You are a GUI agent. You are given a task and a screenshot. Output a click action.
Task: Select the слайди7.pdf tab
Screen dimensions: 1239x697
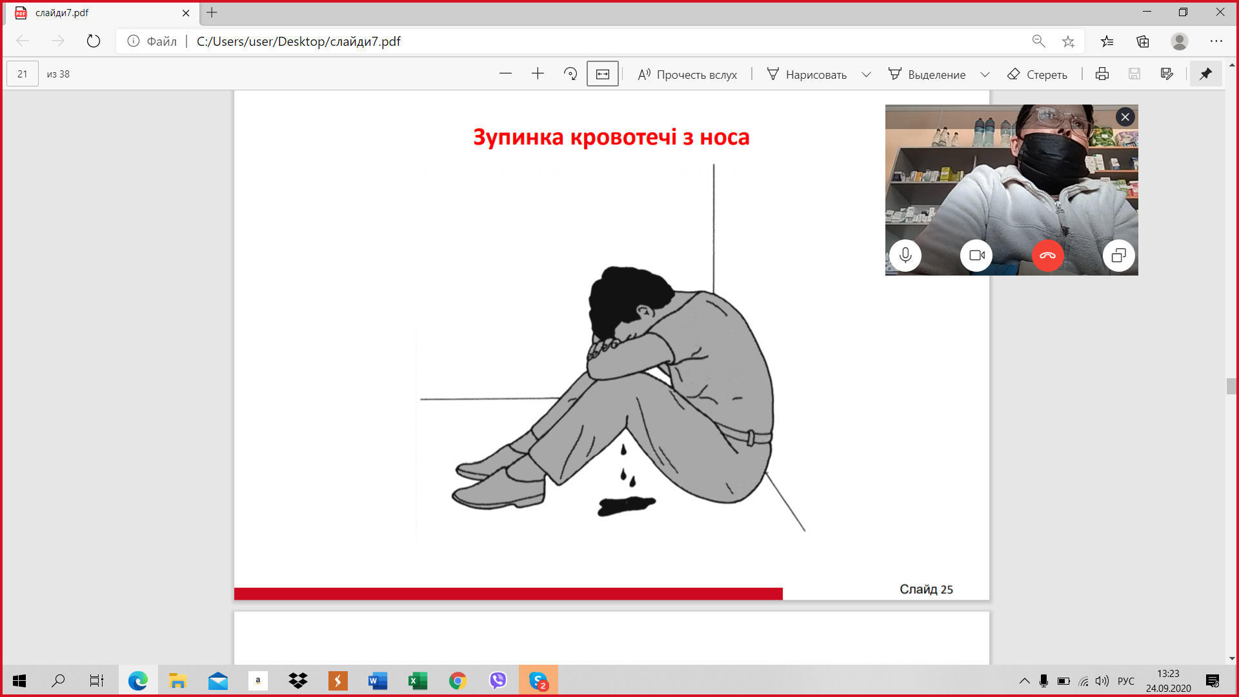97,13
